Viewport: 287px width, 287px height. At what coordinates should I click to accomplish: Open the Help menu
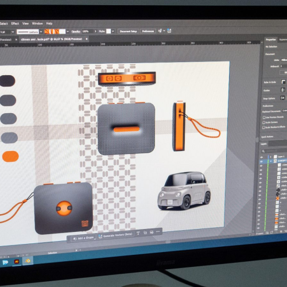tap(49, 24)
